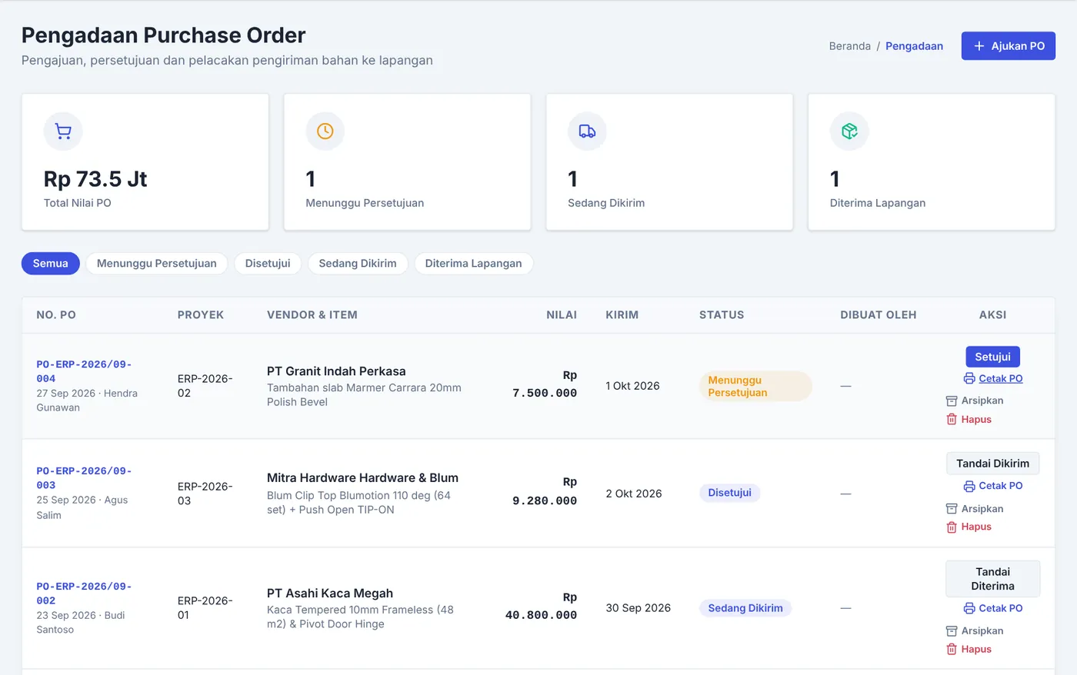Click the Pengadaan breadcrumb link
Image resolution: width=1077 pixels, height=675 pixels.
[x=914, y=46]
